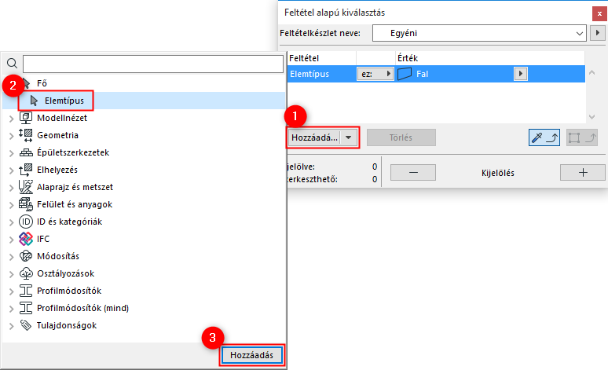Expand the Profilmódosítók tree group
The image size is (608, 370).
coord(11,291)
